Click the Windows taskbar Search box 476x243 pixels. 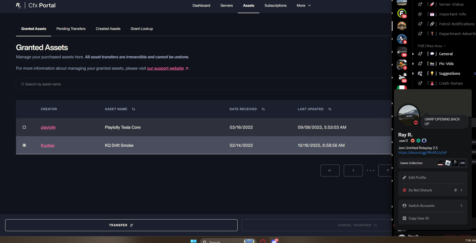pos(228,241)
